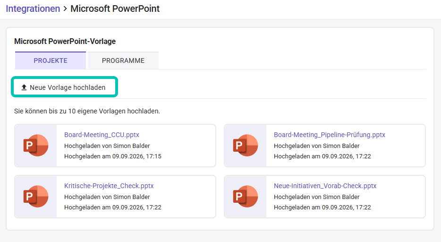Click PowerPoint icon of Kritische-Projekte_Check.pptx
The image size is (441, 242).
(36, 197)
